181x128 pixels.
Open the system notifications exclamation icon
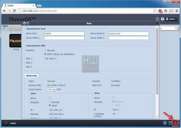click(x=157, y=19)
